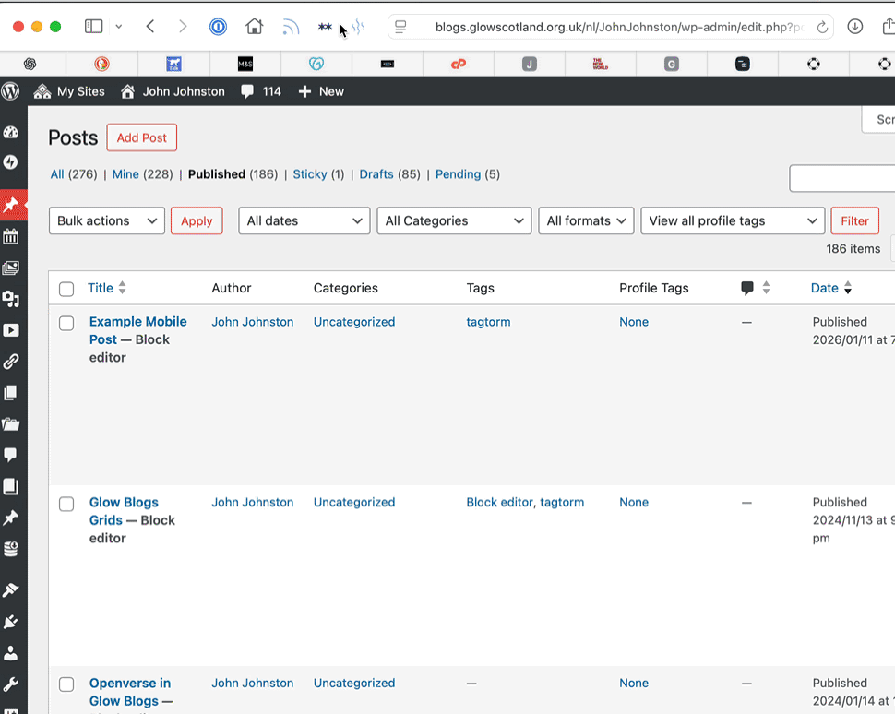Viewport: 895px width, 714px height.
Task: Tick the checkbox for Openverse in Glow Blogs
Action: tap(66, 684)
